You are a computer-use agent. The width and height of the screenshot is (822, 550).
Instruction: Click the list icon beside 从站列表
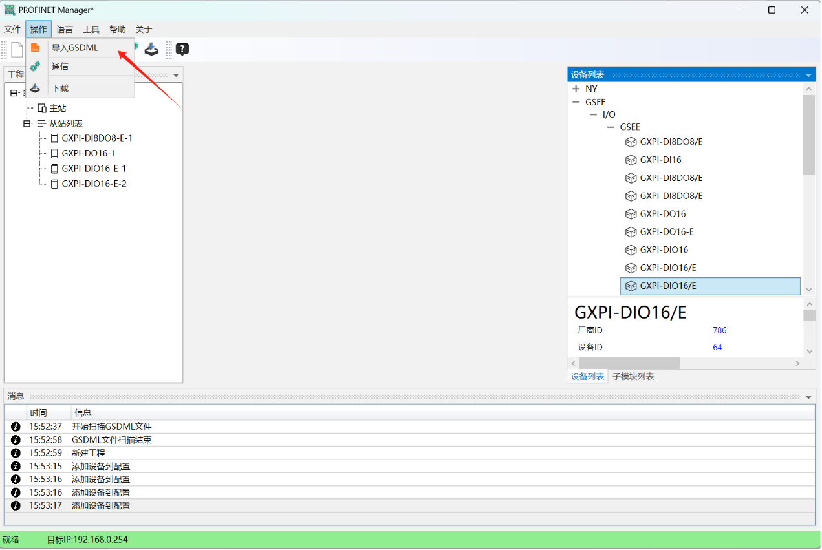click(41, 123)
